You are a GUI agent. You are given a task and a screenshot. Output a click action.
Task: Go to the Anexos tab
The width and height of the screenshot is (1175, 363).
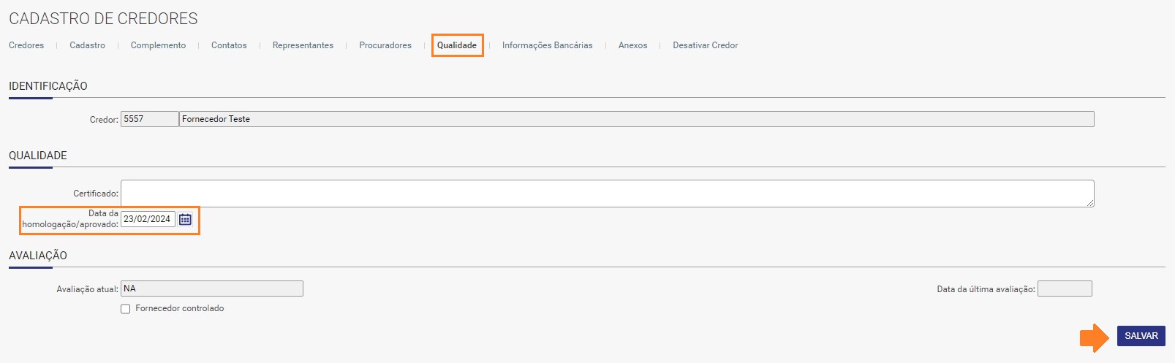632,45
